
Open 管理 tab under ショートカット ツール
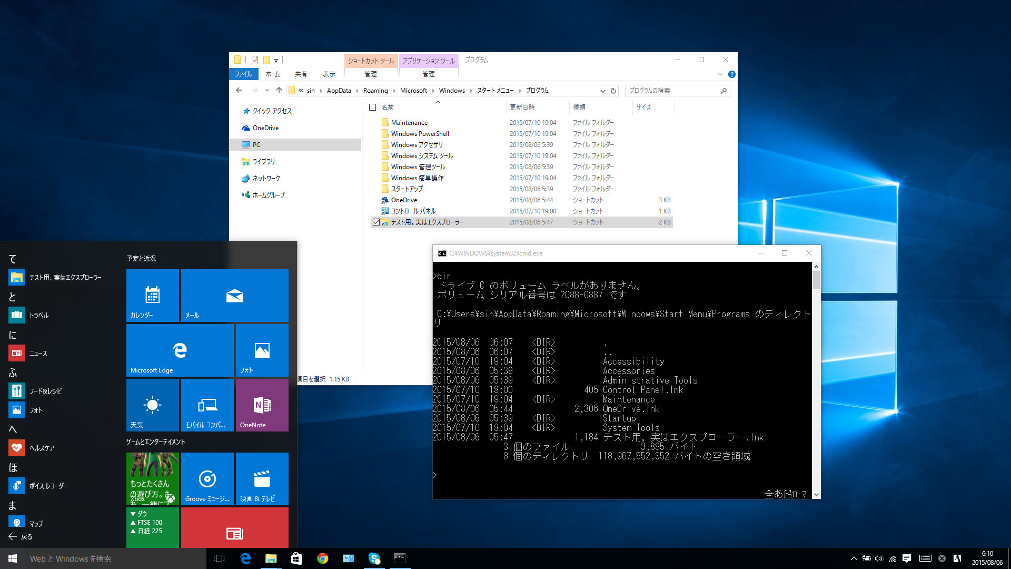[x=371, y=74]
